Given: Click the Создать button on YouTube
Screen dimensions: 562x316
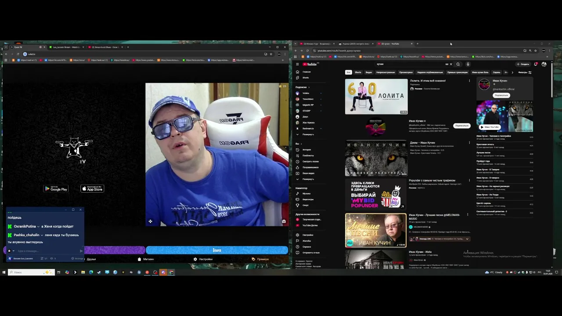Looking at the screenshot, I should tap(523, 64).
